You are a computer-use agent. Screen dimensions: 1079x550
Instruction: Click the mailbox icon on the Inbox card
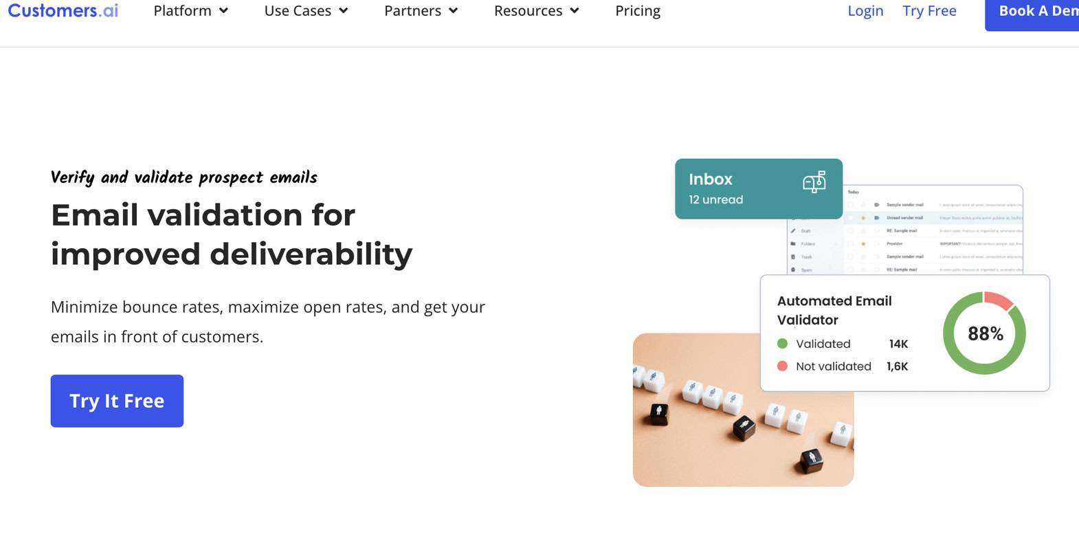point(815,183)
